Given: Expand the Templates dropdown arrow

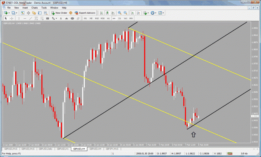Looking at the screenshot, I should coord(163,13).
